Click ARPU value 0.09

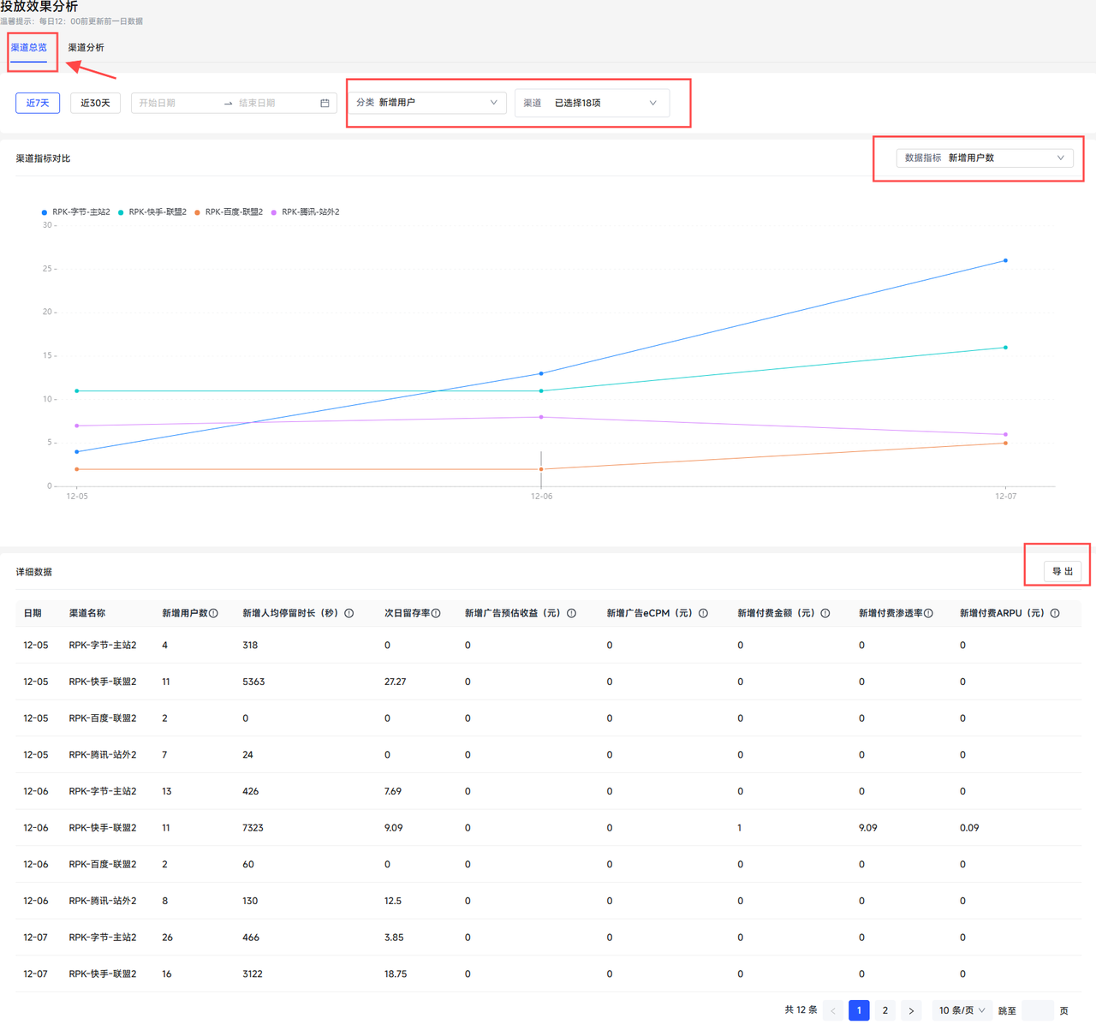(x=969, y=828)
